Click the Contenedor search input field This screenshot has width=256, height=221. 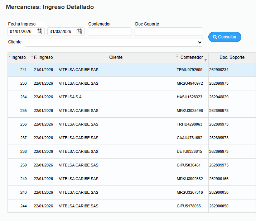tap(110, 32)
